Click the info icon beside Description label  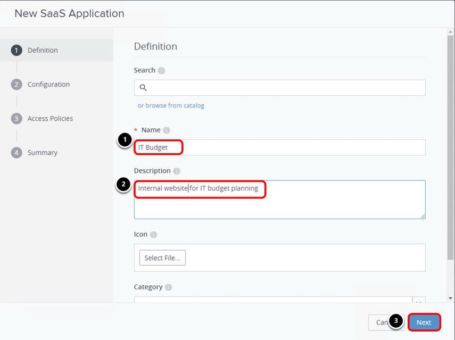click(177, 171)
